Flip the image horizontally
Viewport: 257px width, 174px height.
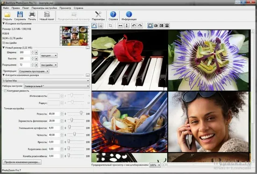coord(121,26)
